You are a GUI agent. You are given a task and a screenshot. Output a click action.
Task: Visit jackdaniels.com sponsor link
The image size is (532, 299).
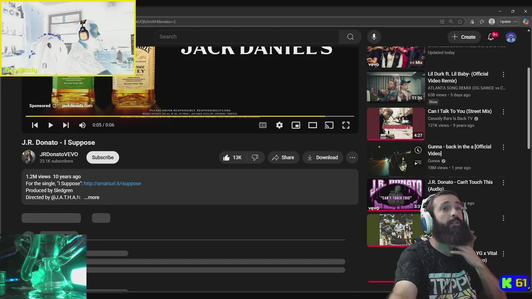pyautogui.click(x=77, y=106)
